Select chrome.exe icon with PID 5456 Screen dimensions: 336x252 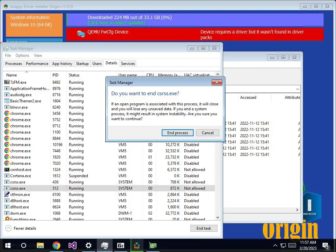7,113
